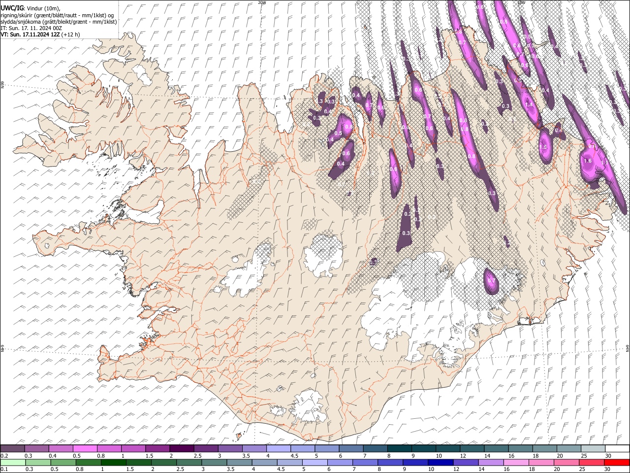630x473 pixels.
Task: Pick the darkest purple swatch at upper scale 2
Action: click(182, 449)
